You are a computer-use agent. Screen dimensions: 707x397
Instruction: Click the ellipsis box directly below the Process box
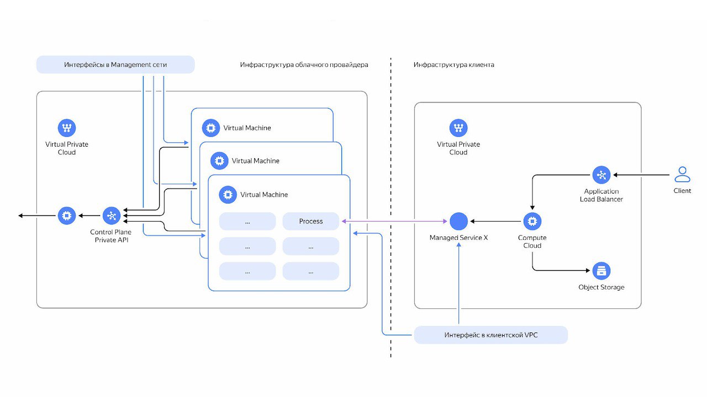[311, 246]
